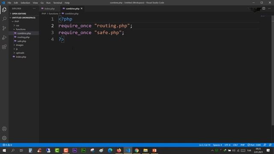Screen dimensions: 274x154
Task: Open the Edit menu
Action: click(x=16, y=3)
